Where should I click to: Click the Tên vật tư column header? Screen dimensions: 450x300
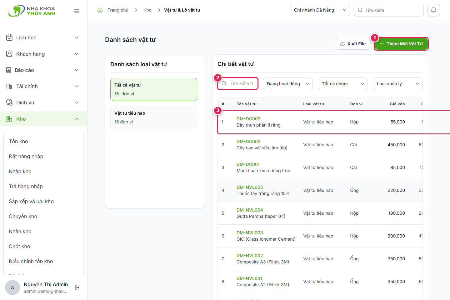[x=247, y=104]
